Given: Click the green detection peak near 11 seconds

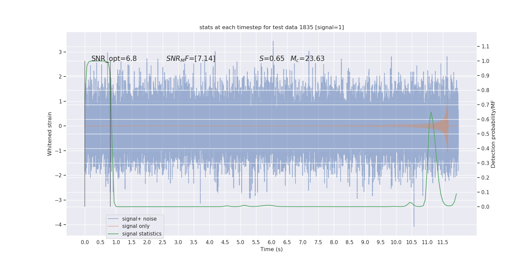Looking at the screenshot, I should [431, 113].
